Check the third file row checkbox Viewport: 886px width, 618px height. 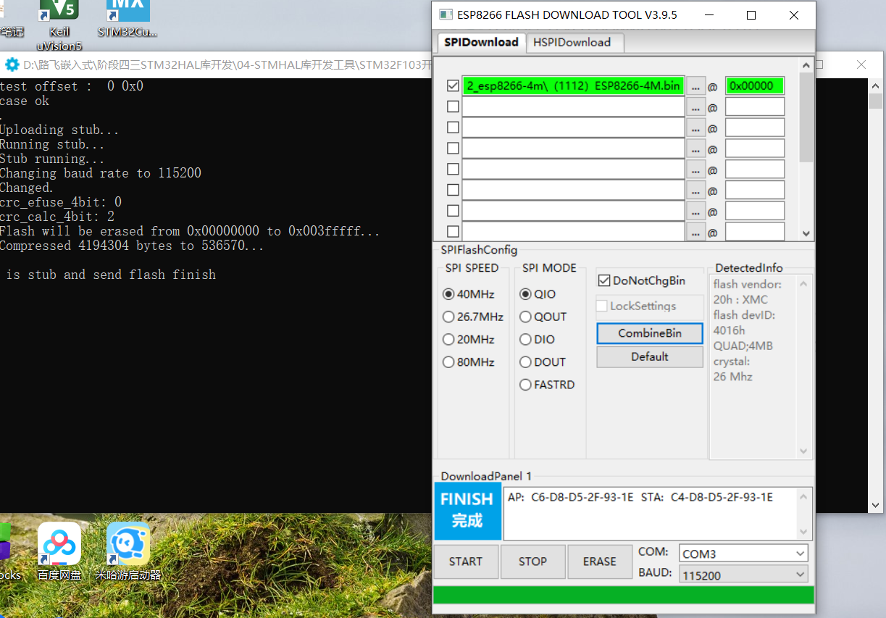(x=453, y=128)
